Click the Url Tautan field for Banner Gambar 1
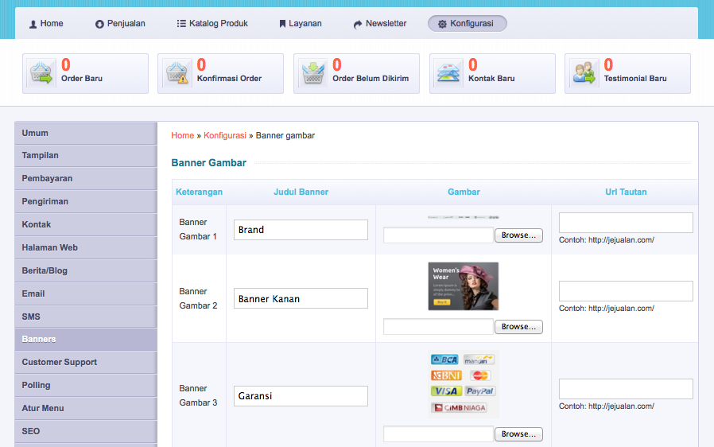The image size is (714, 447). pos(626,223)
